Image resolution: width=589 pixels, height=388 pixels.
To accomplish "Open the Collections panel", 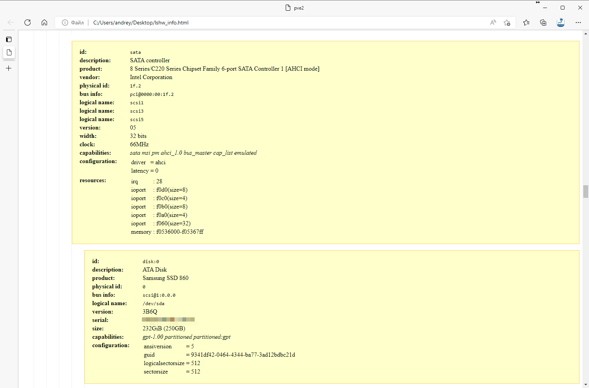I will [x=543, y=23].
